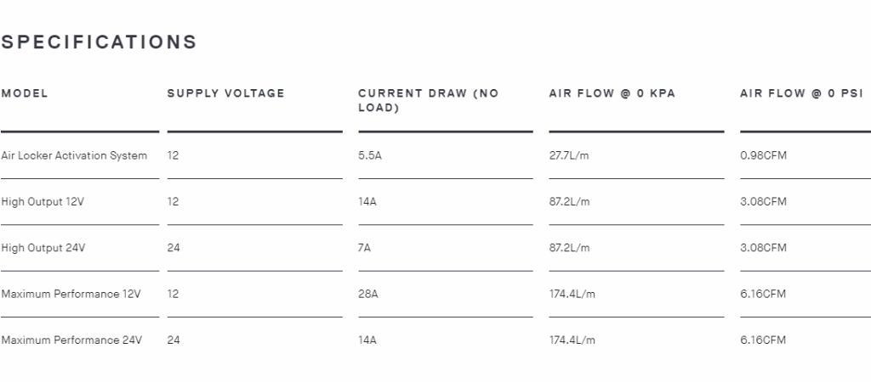The image size is (871, 382).
Task: Click the Maximum Performance 24V model cell
Action: click(x=71, y=340)
